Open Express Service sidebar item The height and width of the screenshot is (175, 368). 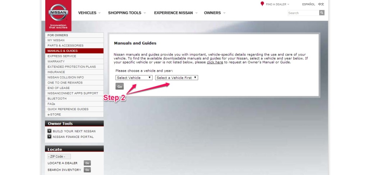[x=74, y=56]
